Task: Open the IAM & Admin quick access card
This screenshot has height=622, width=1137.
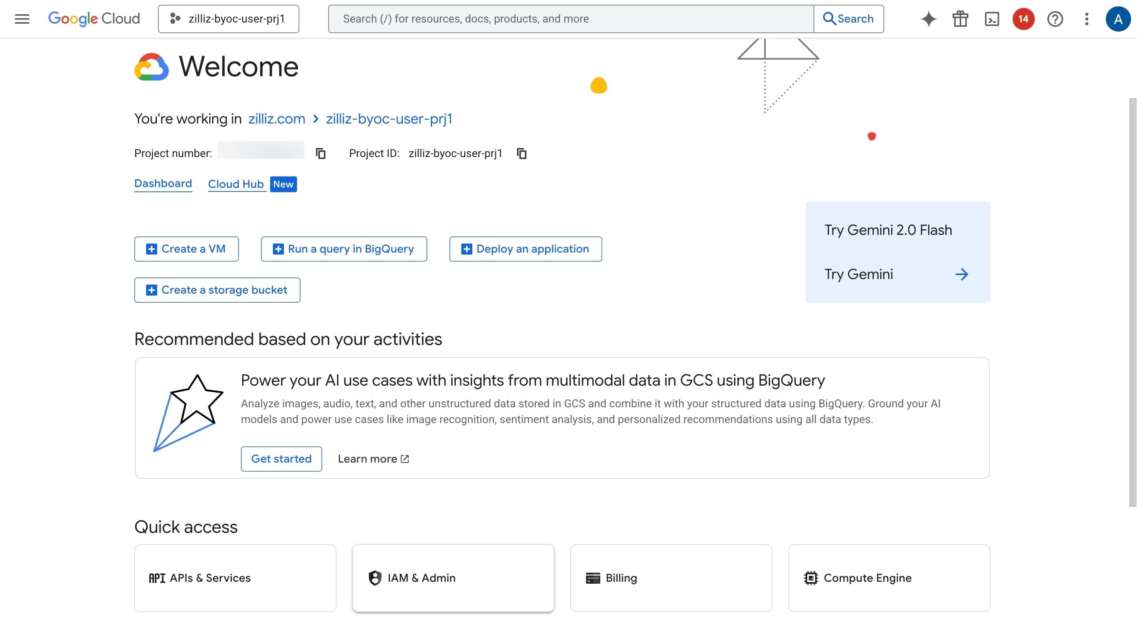Action: pyautogui.click(x=453, y=578)
